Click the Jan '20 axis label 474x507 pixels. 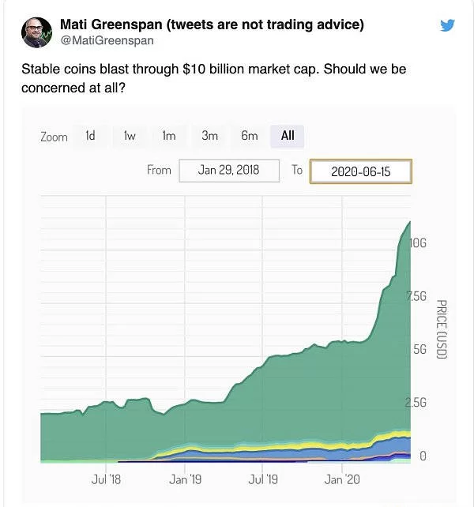(x=344, y=479)
